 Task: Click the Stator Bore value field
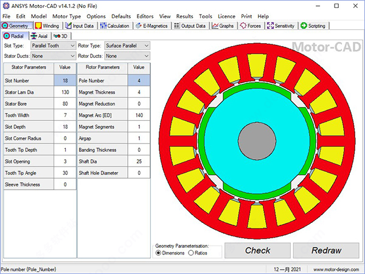(65, 104)
